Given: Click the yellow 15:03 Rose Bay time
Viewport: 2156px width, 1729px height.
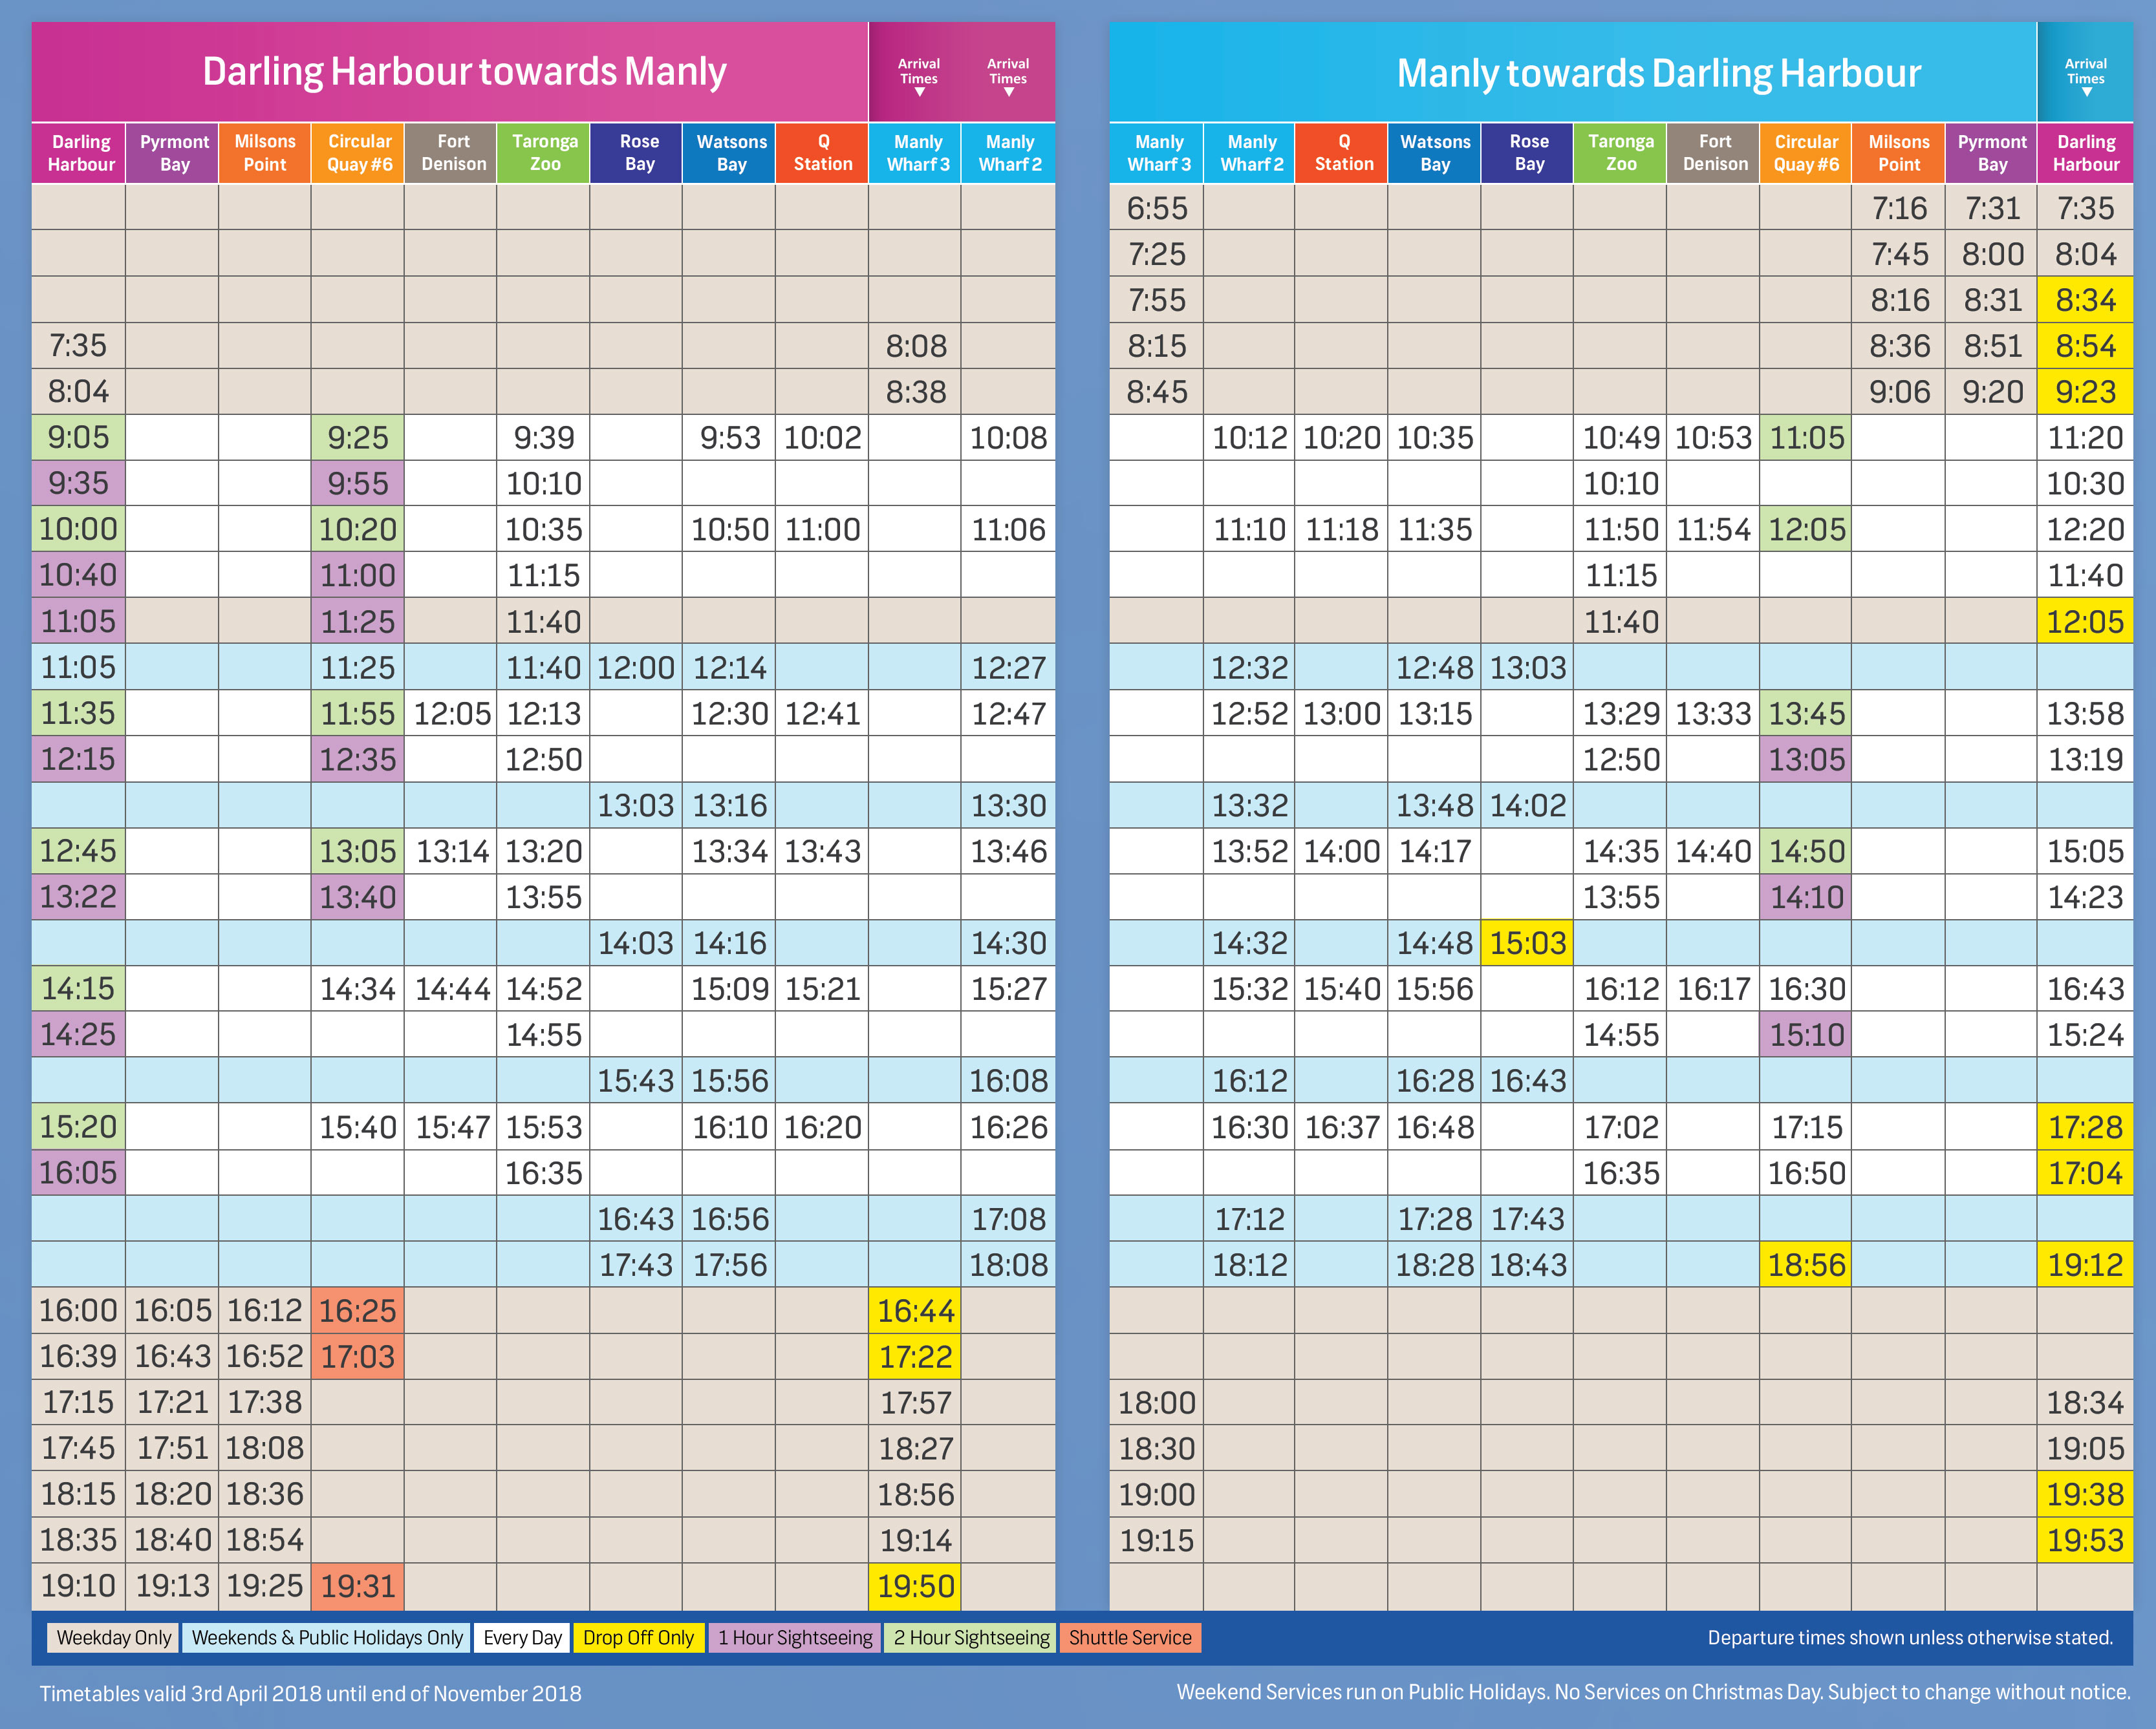Looking at the screenshot, I should click(x=1528, y=944).
